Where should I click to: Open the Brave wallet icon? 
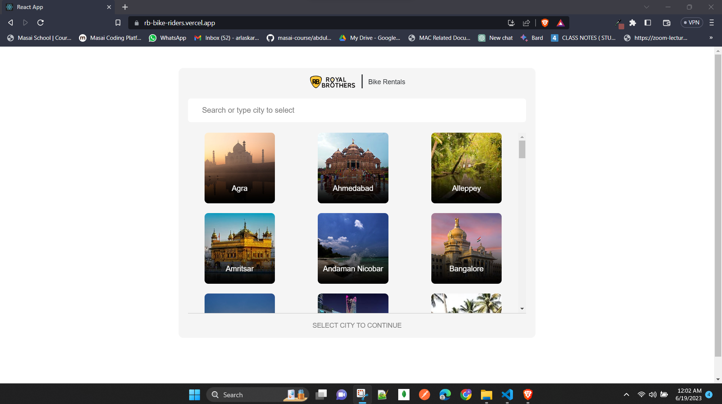666,23
